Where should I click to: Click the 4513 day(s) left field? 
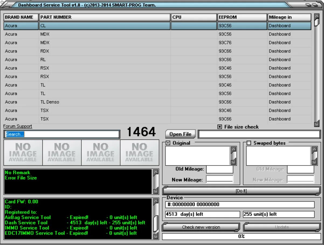click(x=202, y=214)
